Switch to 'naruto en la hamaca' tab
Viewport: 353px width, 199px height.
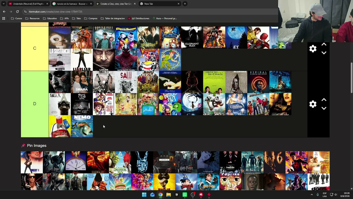tap(72, 4)
